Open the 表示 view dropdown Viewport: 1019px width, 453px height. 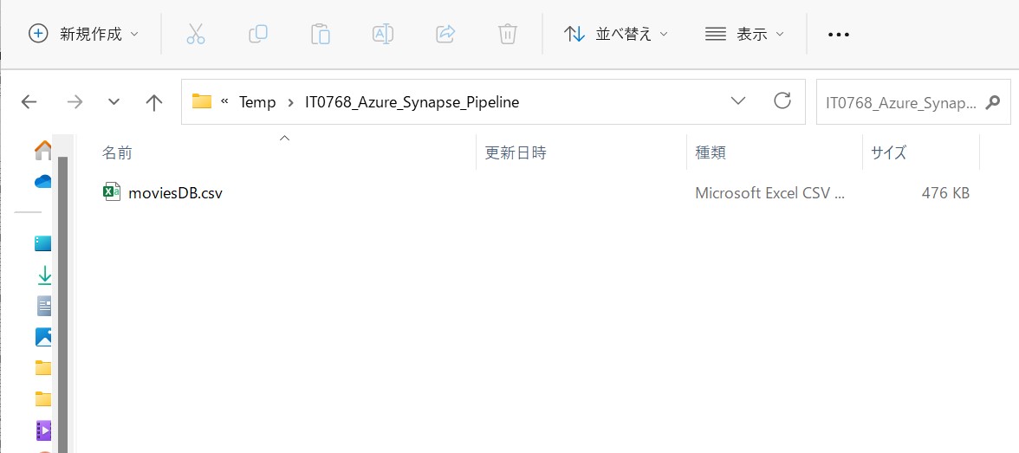745,34
